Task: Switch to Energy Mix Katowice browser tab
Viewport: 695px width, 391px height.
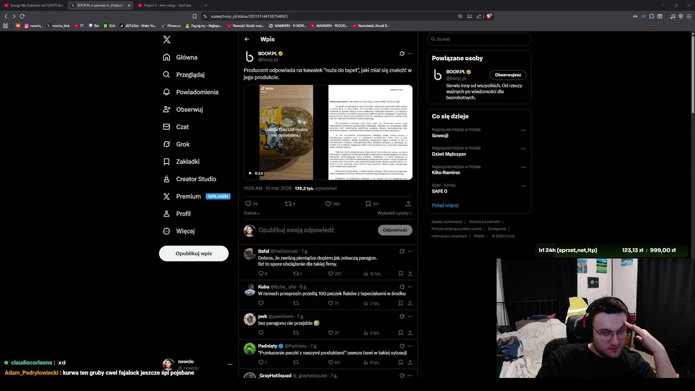Action: tap(33, 5)
